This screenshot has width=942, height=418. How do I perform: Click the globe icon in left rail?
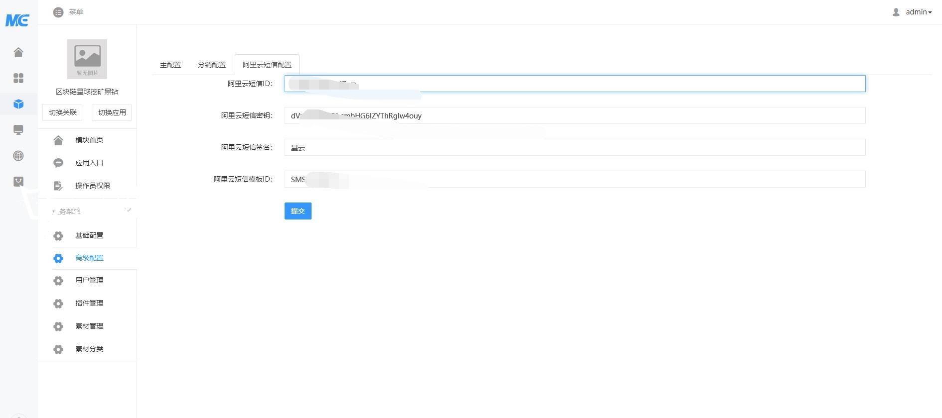[18, 156]
